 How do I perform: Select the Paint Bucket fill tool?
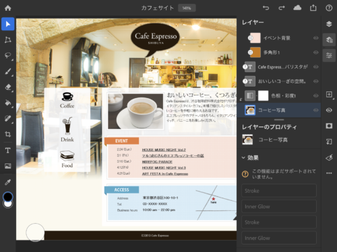coord(8,103)
